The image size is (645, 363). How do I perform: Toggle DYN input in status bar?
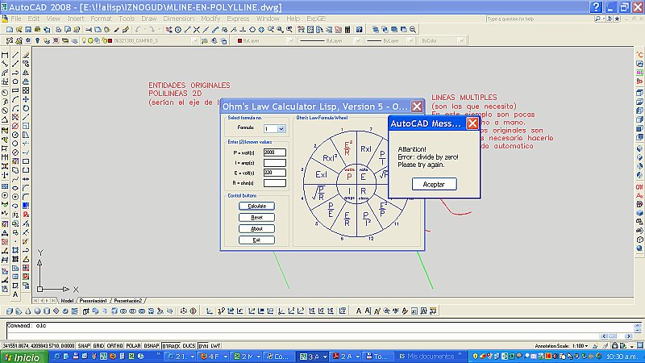tap(203, 346)
